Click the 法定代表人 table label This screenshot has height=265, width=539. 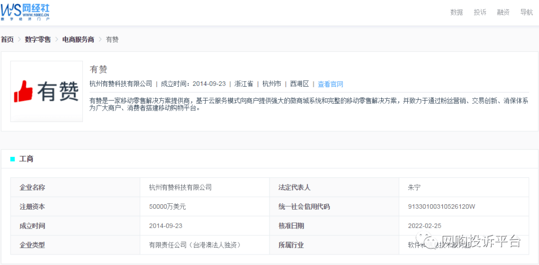pyautogui.click(x=294, y=187)
